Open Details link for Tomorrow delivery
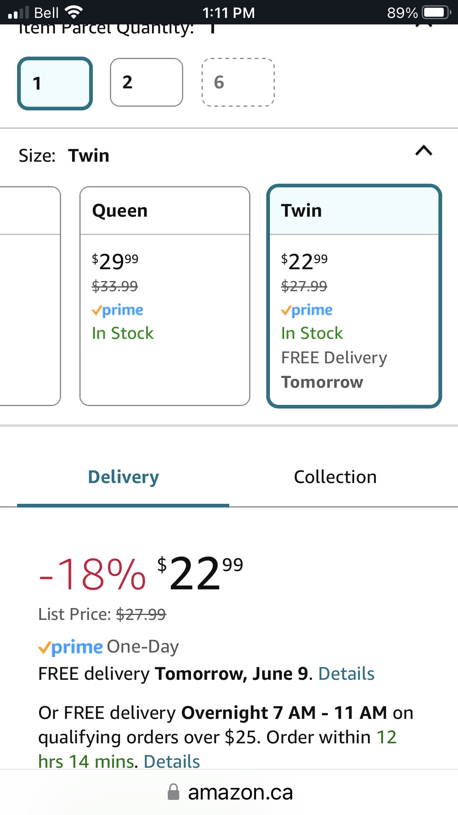 pyautogui.click(x=346, y=674)
